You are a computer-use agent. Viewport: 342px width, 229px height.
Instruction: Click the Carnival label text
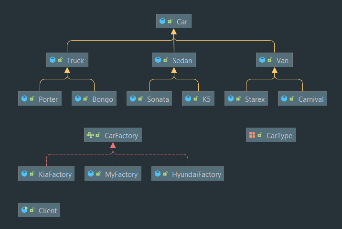click(x=311, y=99)
